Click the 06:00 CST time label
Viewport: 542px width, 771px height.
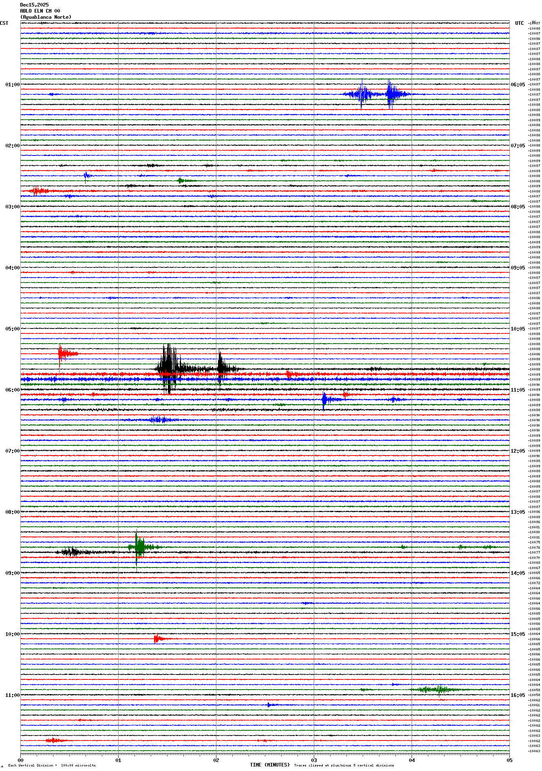coord(12,390)
